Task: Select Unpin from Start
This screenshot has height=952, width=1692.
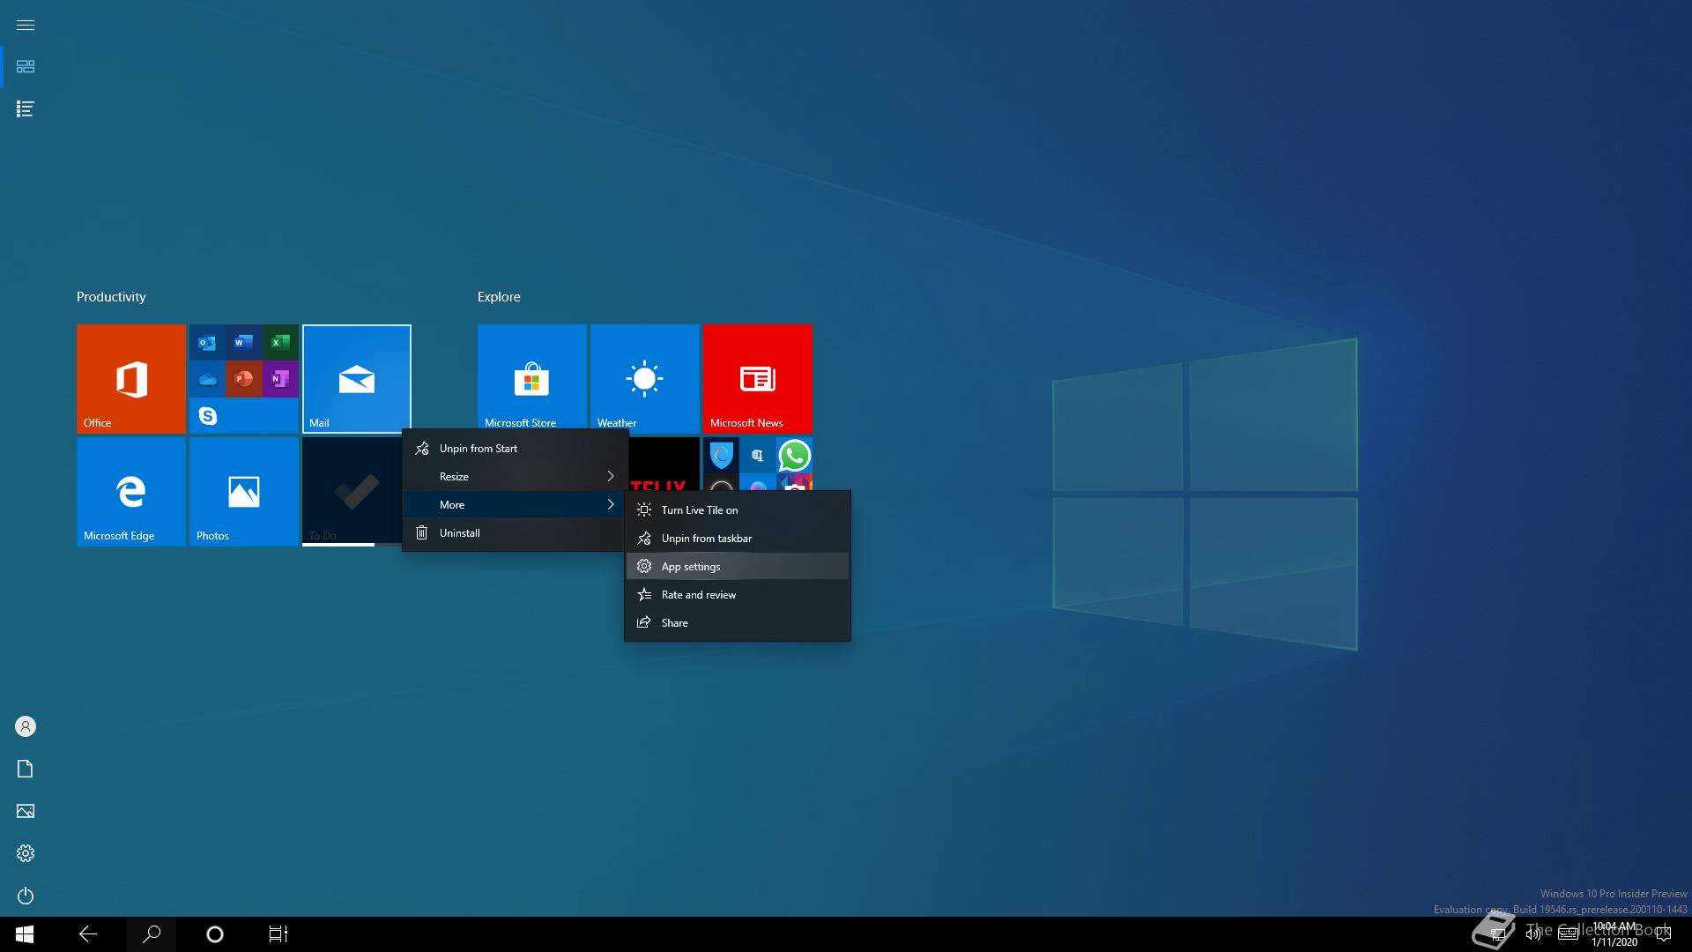Action: 515,449
